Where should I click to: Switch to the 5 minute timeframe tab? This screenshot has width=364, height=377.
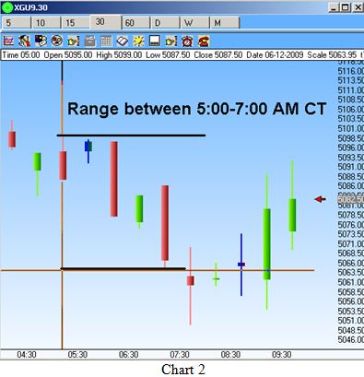17,23
